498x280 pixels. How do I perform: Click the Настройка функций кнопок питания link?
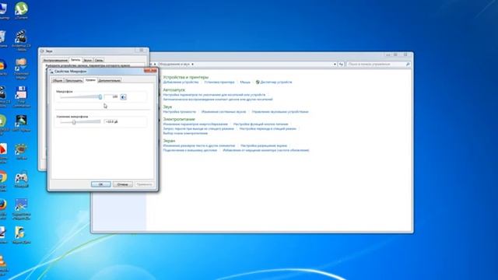point(261,124)
